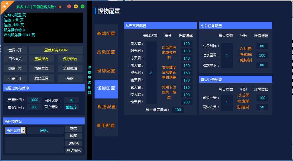Toggle the 世界=开 switch

click(15, 50)
